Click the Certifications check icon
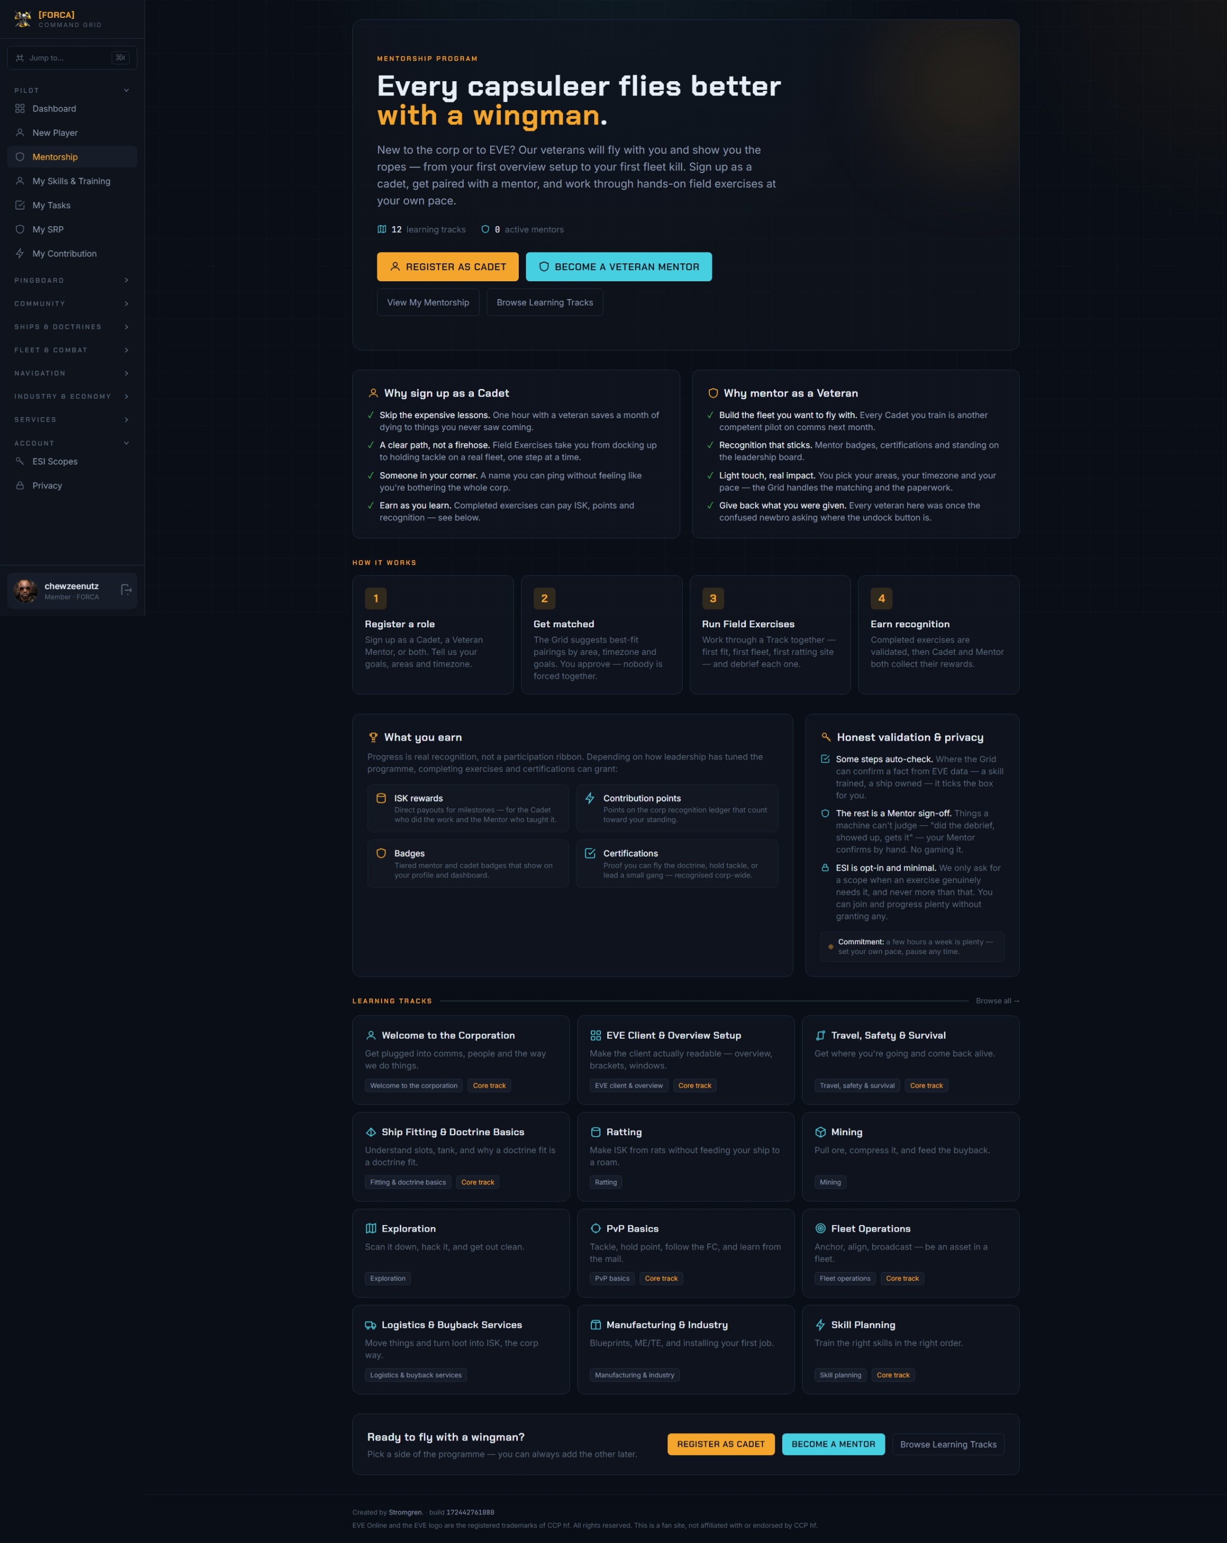Image resolution: width=1227 pixels, height=1543 pixels. tap(590, 854)
